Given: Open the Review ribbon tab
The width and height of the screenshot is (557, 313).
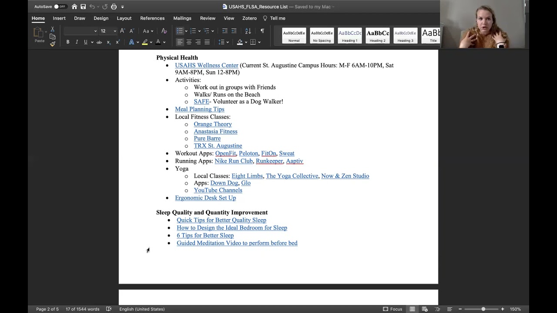Looking at the screenshot, I should (x=208, y=18).
